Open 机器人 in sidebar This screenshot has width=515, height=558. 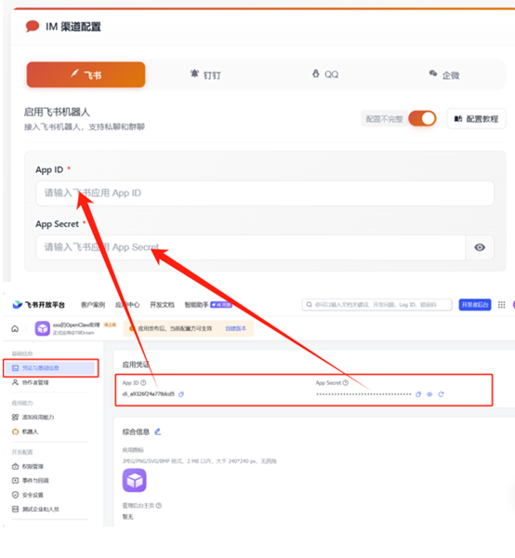click(x=25, y=432)
